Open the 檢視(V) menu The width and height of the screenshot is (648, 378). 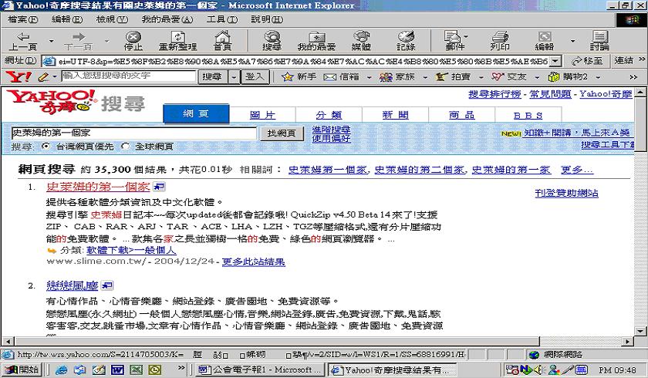(110, 19)
